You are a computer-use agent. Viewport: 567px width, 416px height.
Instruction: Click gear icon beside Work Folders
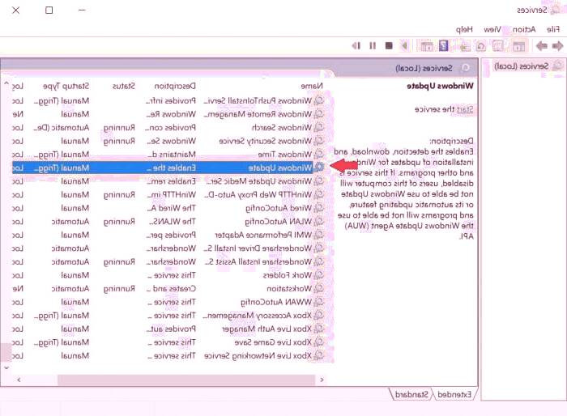(x=318, y=275)
